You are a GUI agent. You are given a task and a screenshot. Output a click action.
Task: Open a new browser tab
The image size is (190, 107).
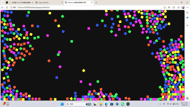click(x=96, y=2)
